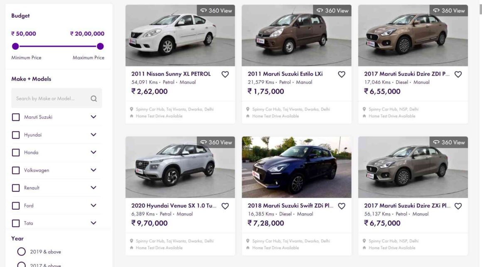
Task: Open the blue Swift ZDi car photo
Action: (296, 167)
